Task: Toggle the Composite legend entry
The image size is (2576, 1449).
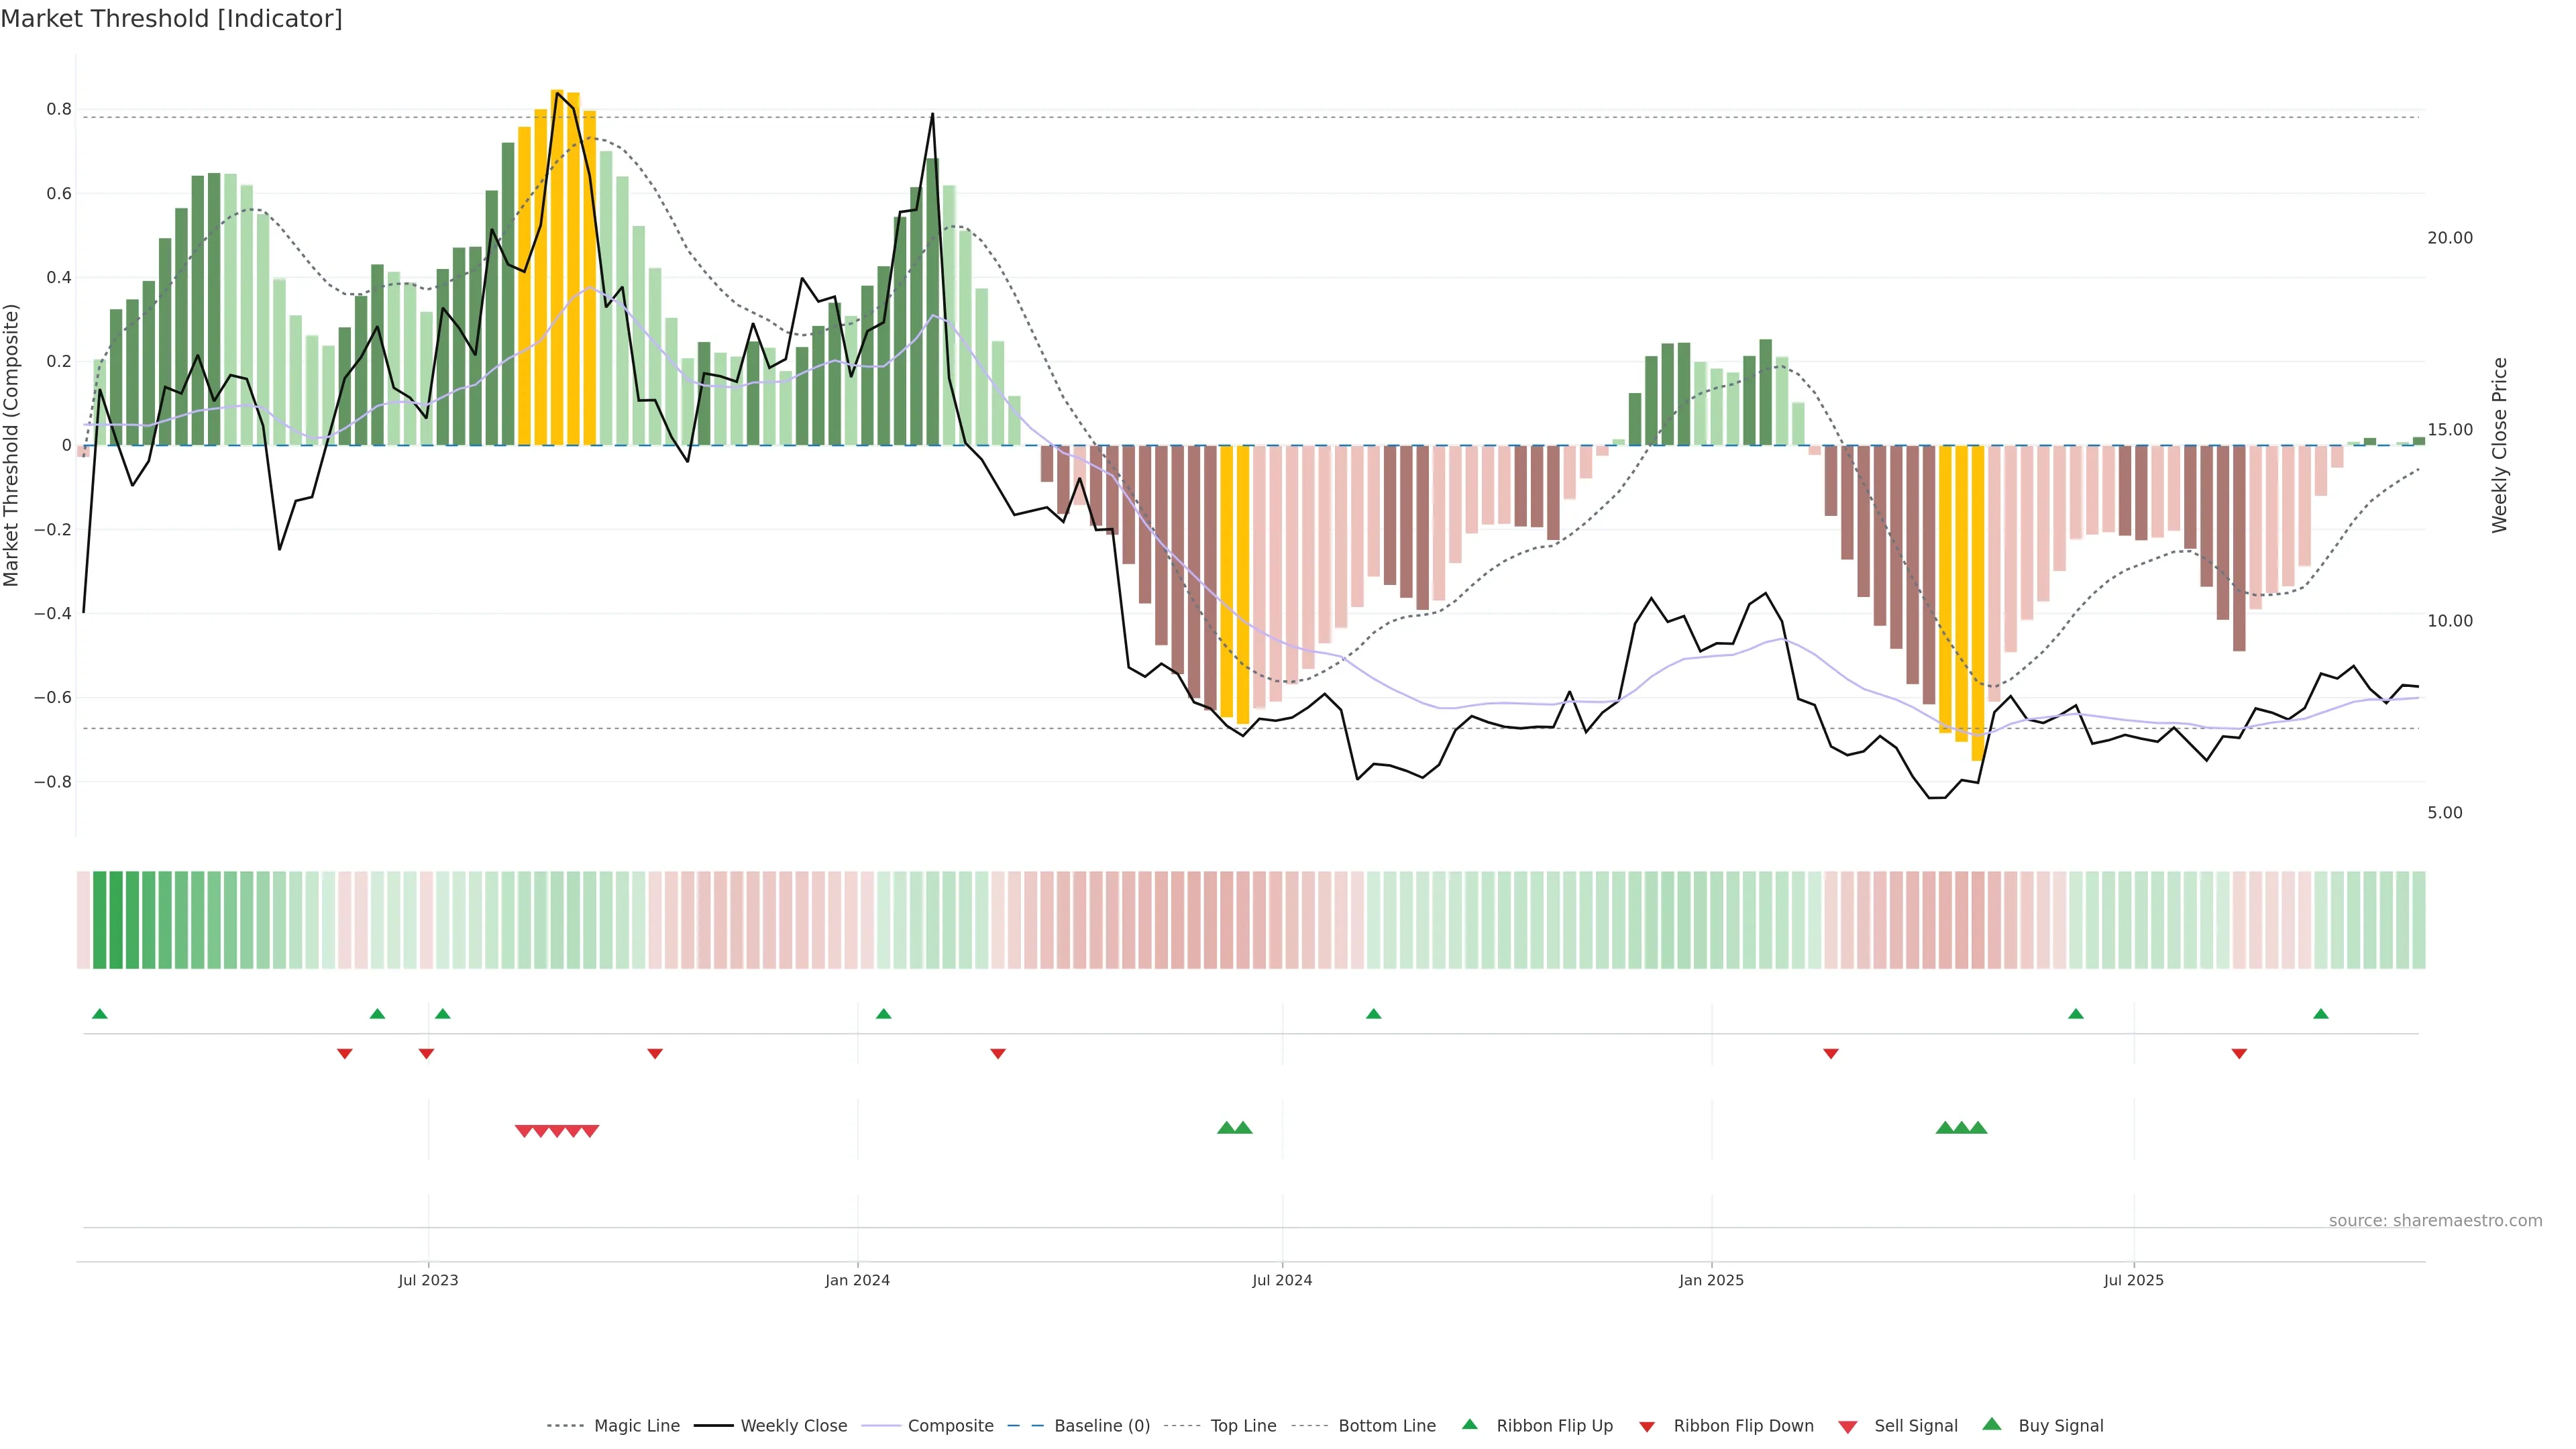Action: pos(950,1426)
